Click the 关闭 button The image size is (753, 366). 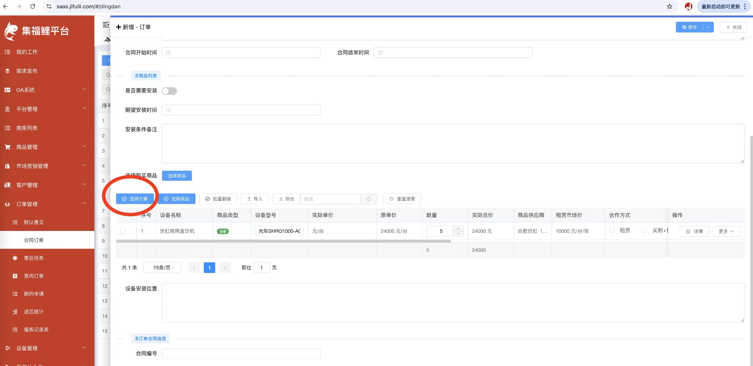734,27
